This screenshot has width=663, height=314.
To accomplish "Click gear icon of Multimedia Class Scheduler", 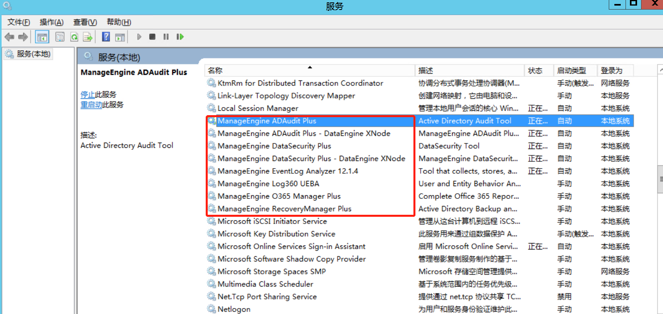I will click(x=211, y=284).
